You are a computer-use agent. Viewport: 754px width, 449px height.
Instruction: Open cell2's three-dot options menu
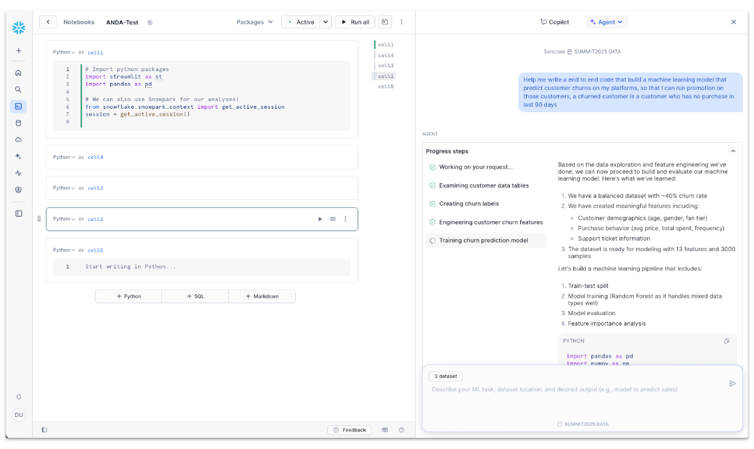[345, 218]
